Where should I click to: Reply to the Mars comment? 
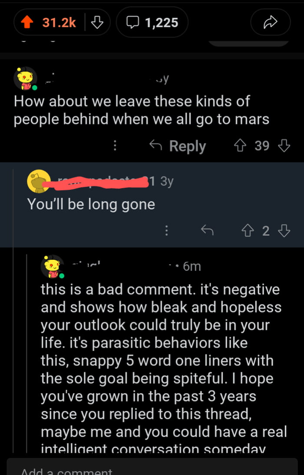(177, 146)
